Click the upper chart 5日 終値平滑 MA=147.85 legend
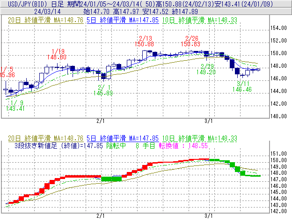The width and height of the screenshot is (292, 222). coord(123,20)
